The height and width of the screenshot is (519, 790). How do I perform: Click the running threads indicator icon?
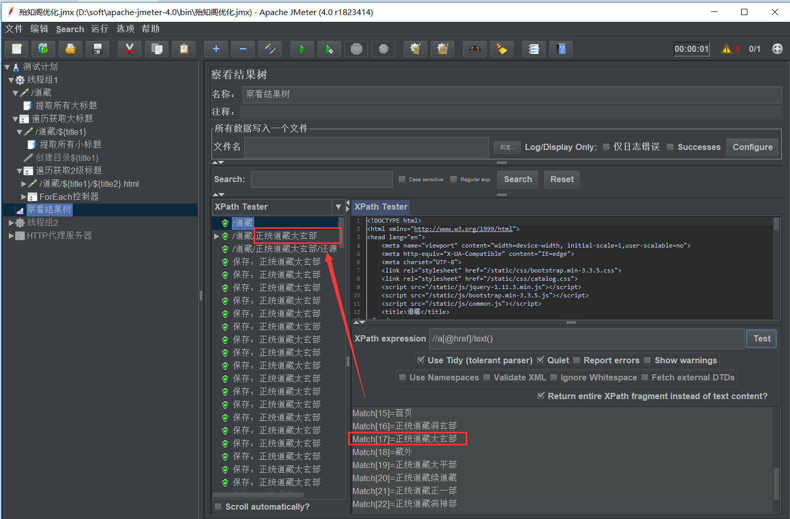tap(777, 49)
